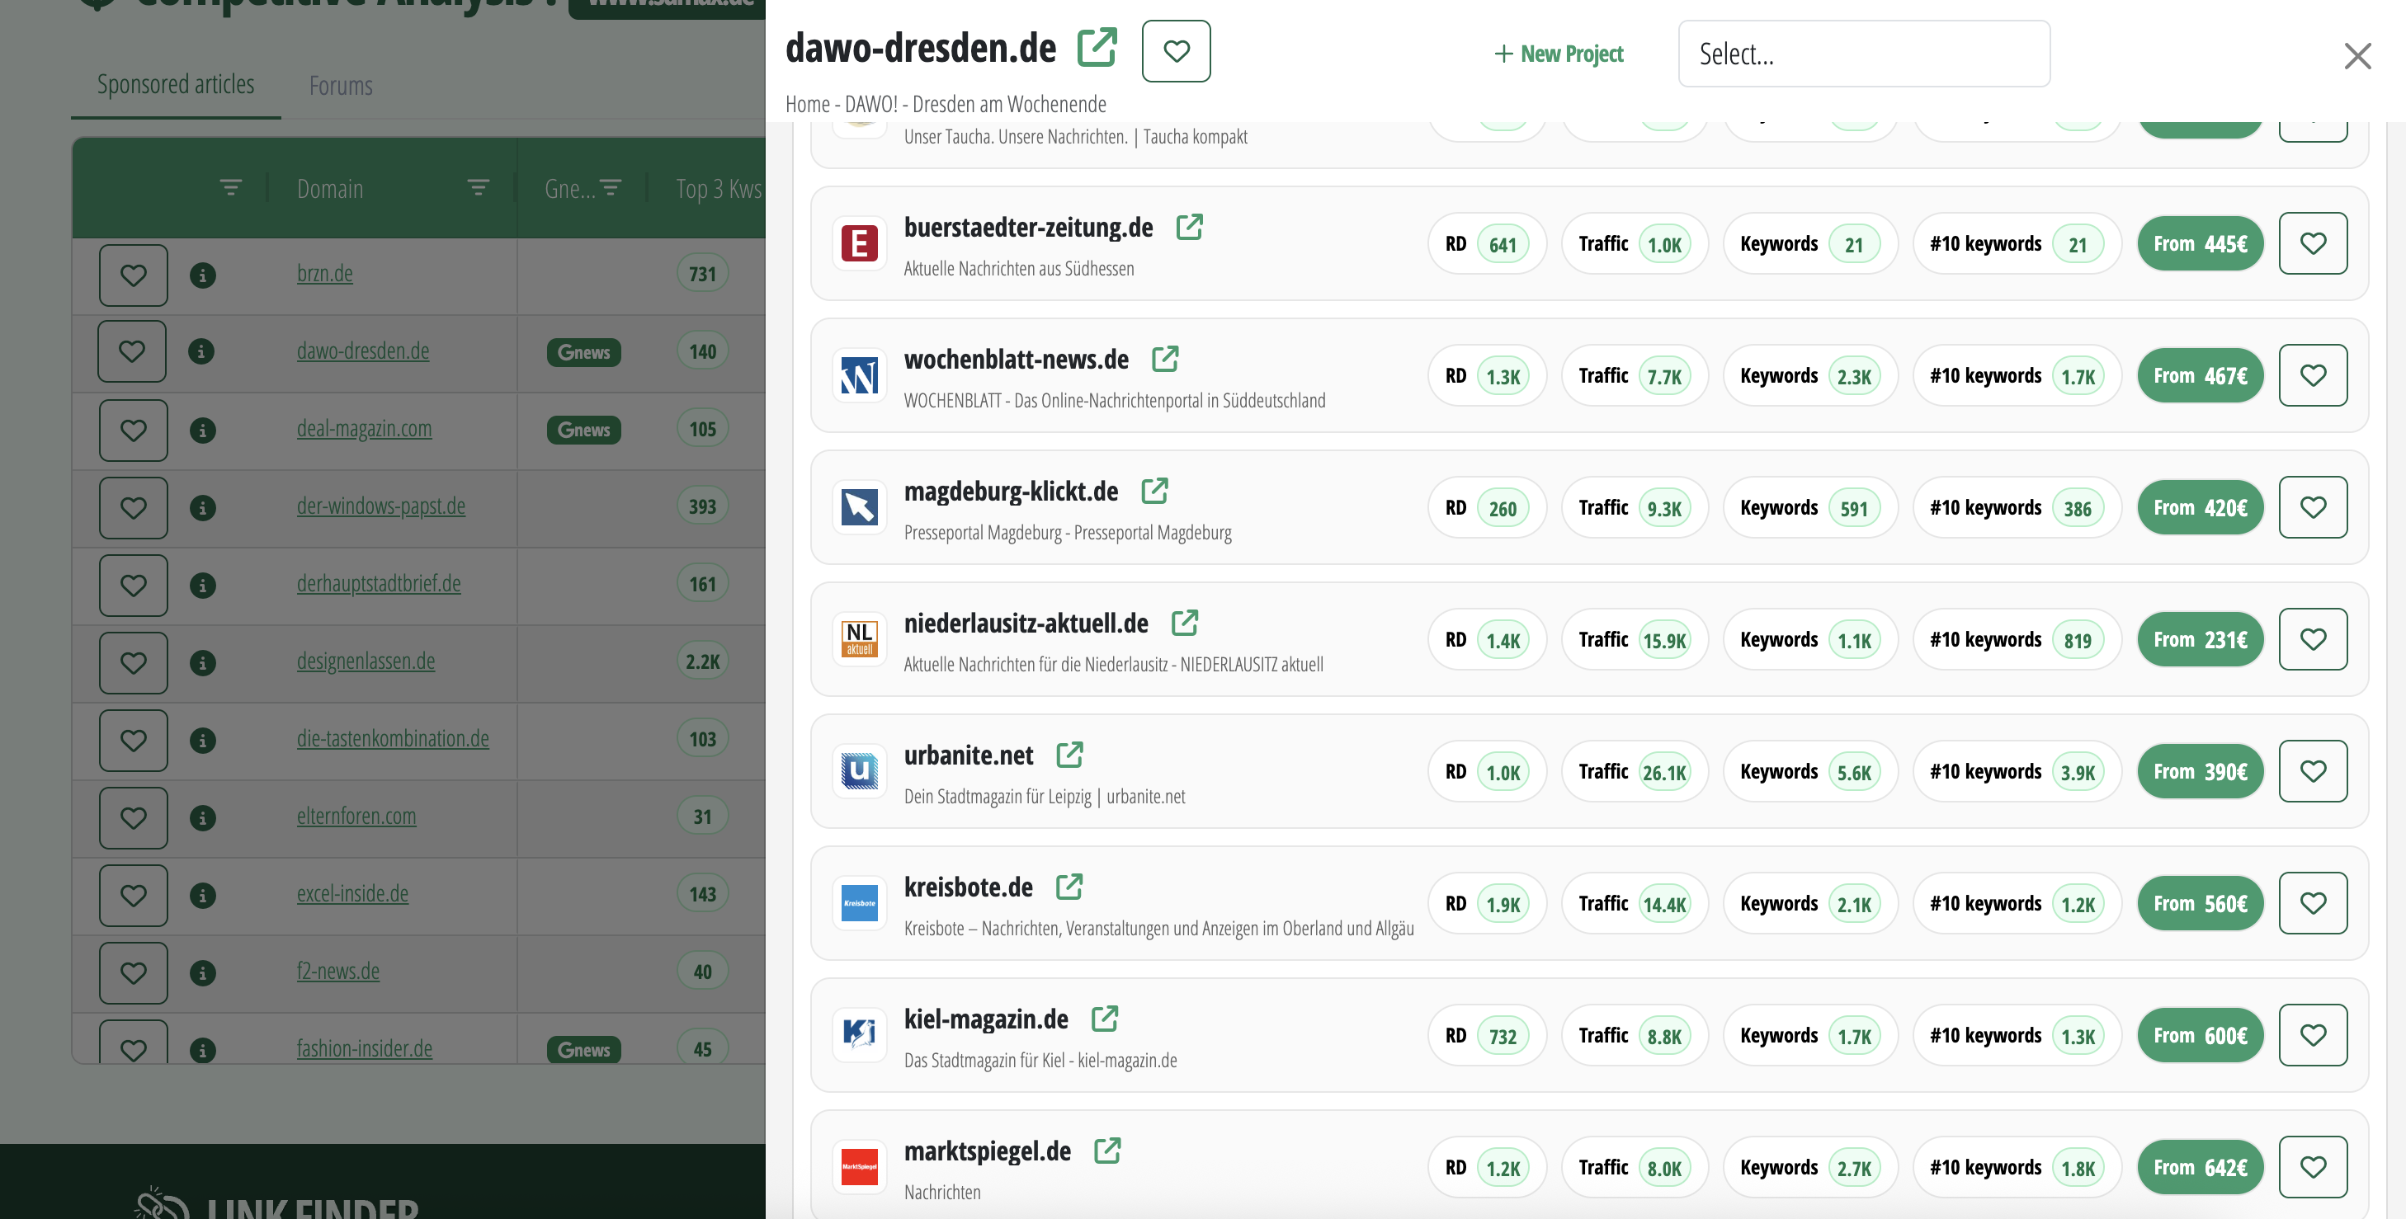Viewport: 2406px width, 1219px height.
Task: Favorite niederlausitz-aktuell.de with its heart button
Action: click(2313, 639)
